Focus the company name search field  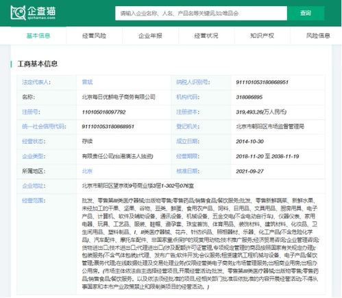tap(201, 13)
